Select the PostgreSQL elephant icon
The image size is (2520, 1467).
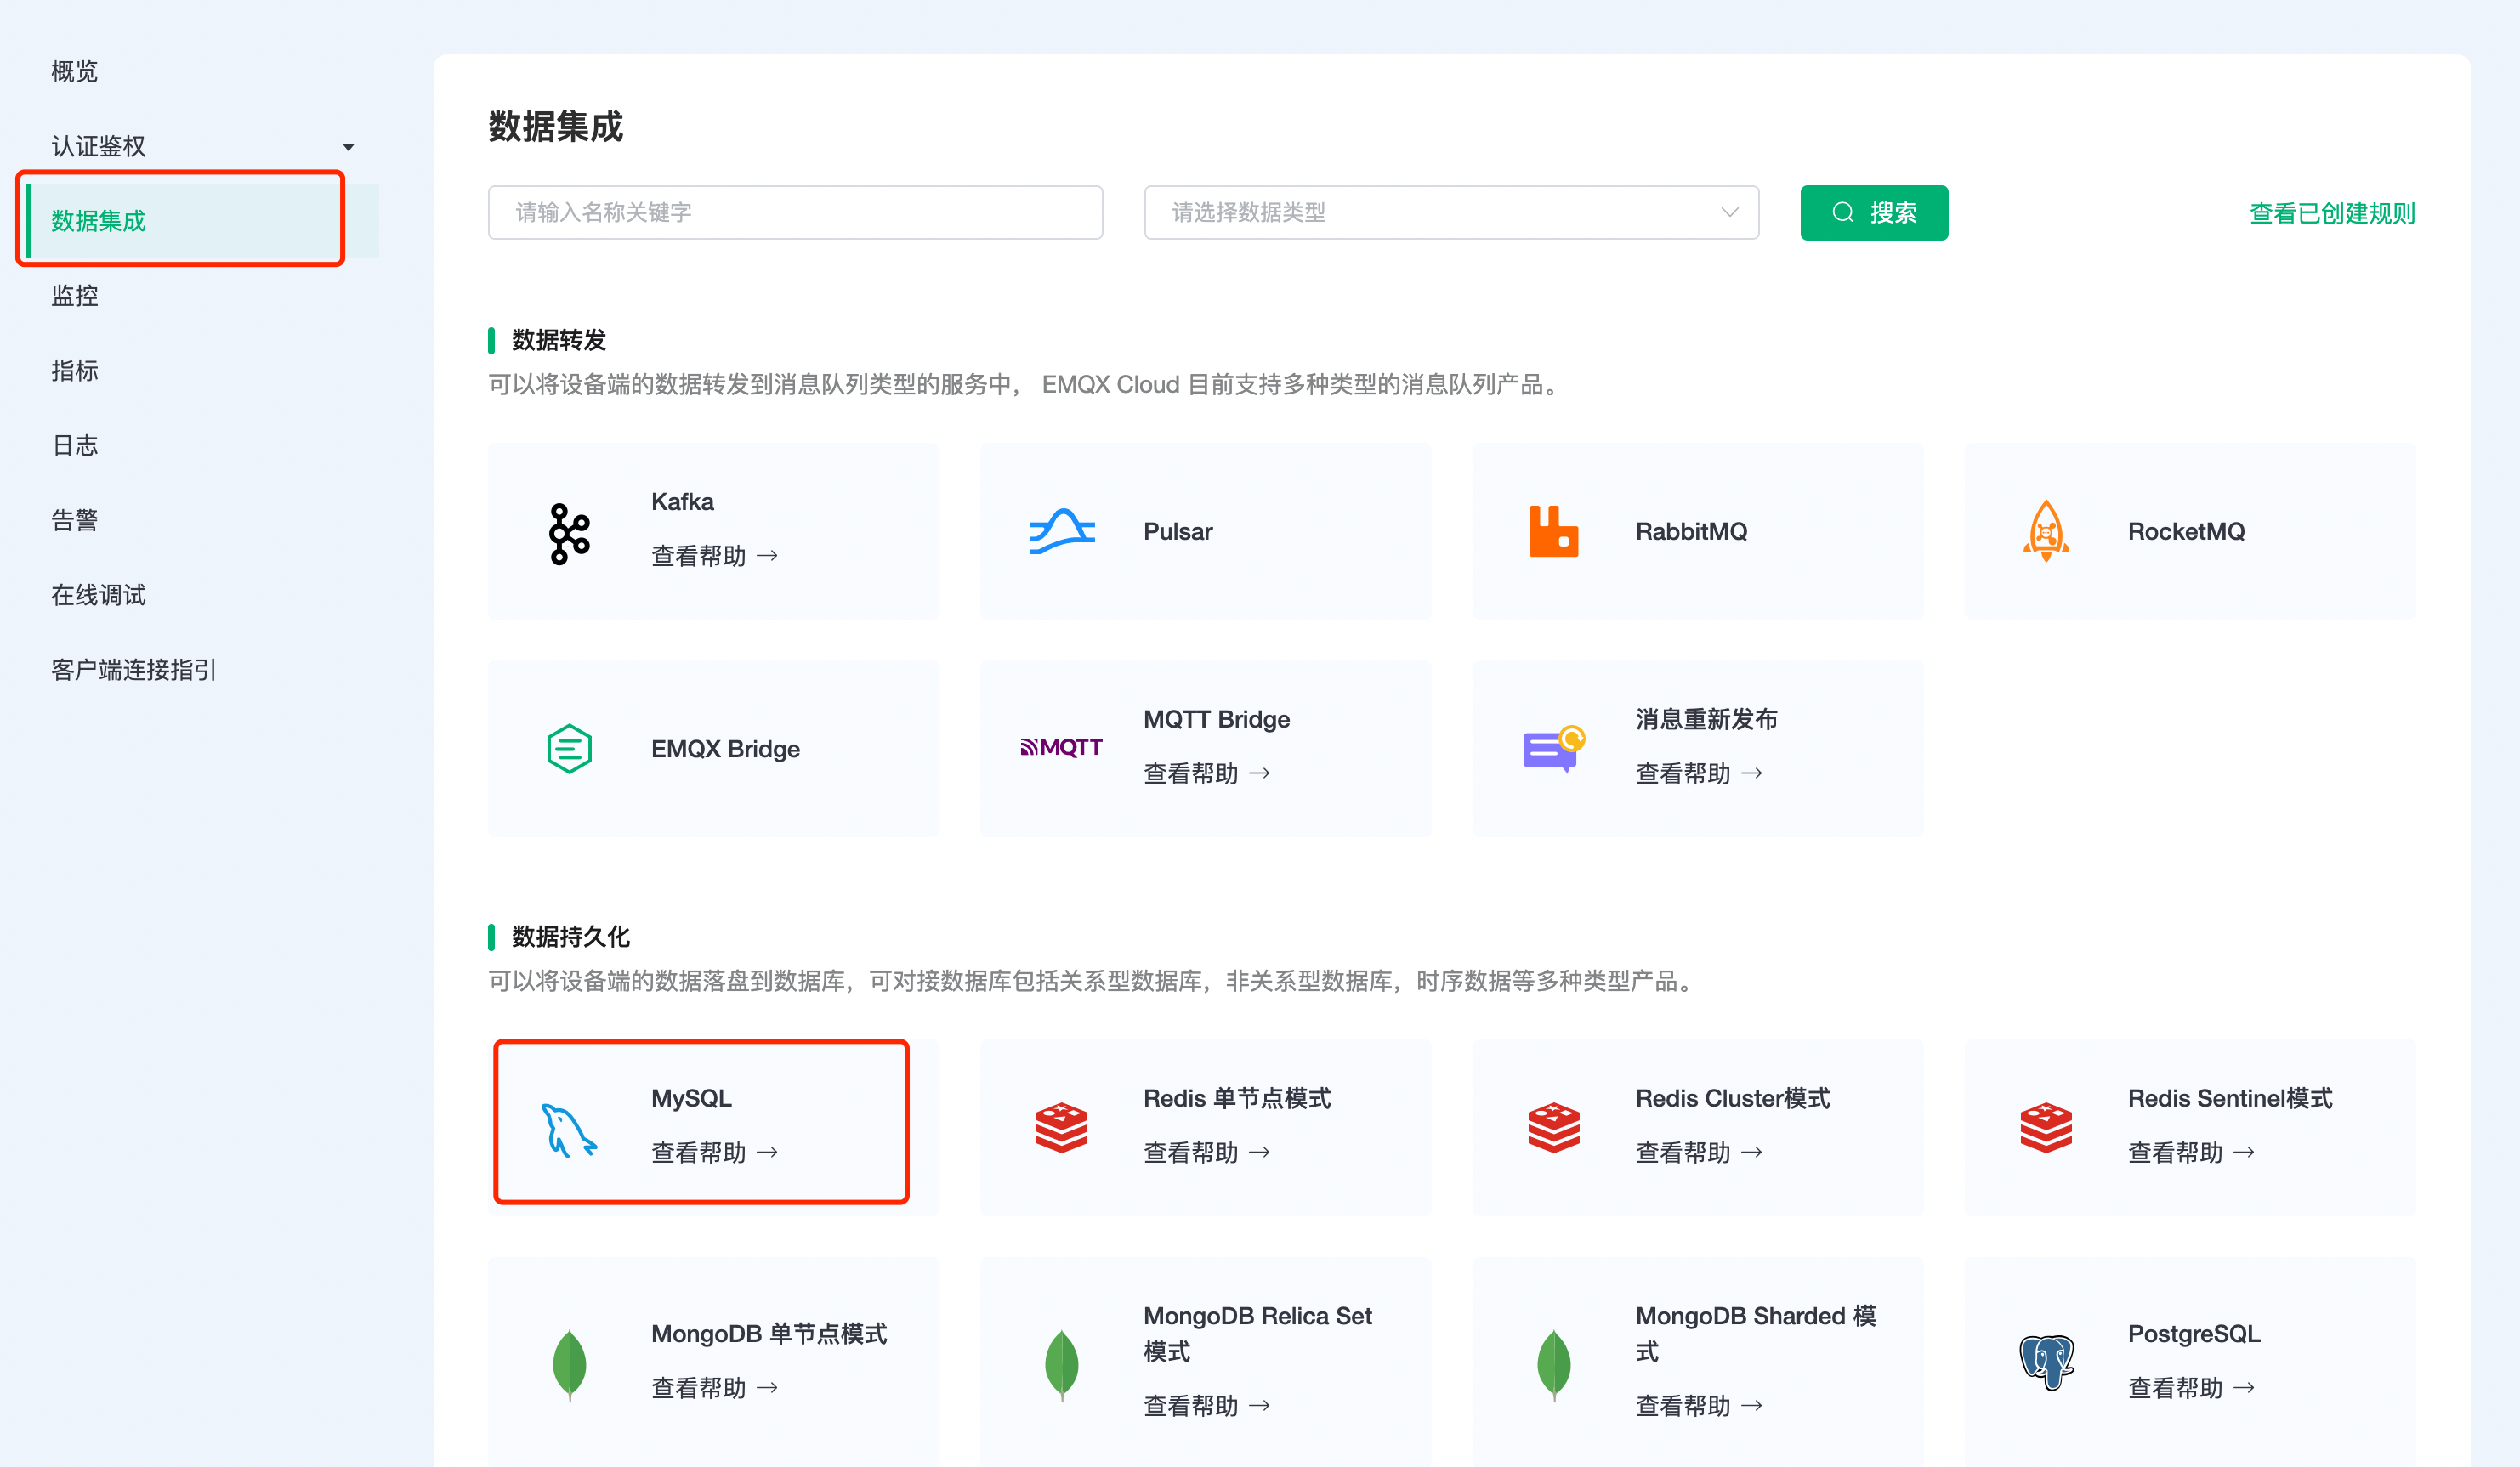tap(2046, 1360)
